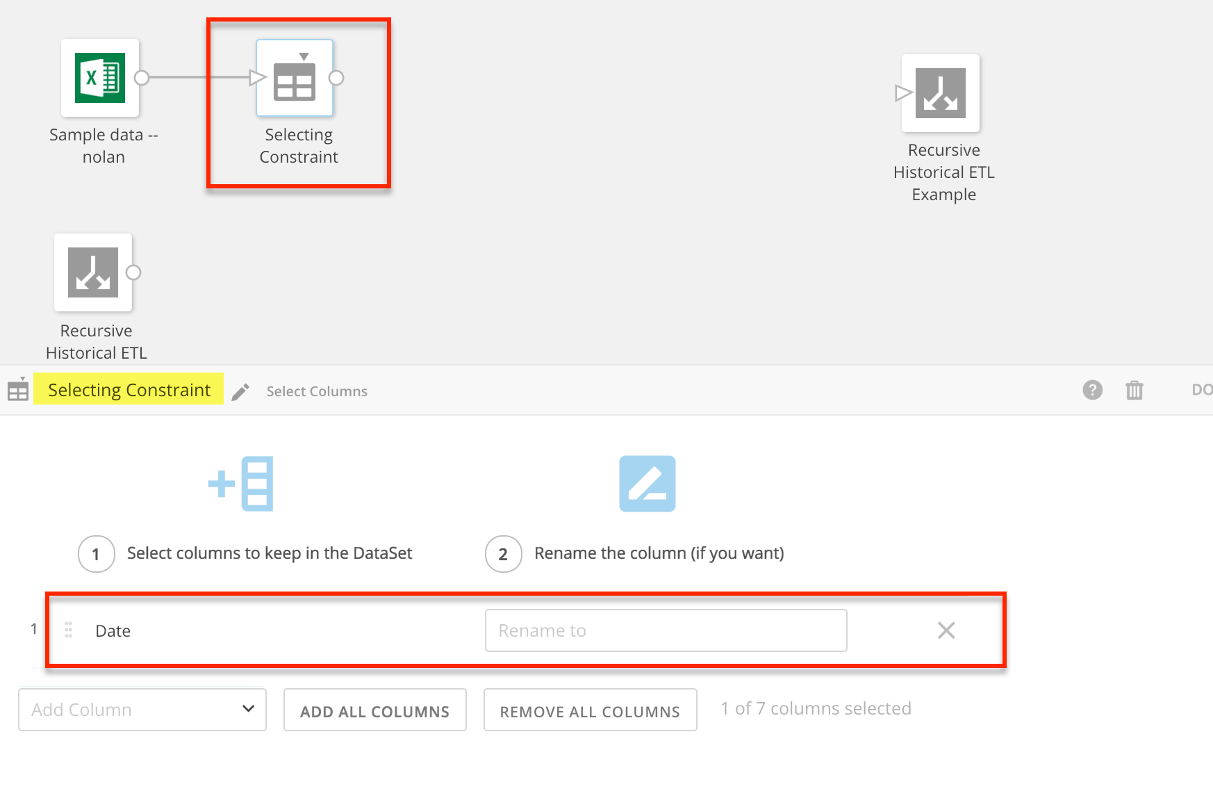Viewport: 1213px width, 791px height.
Task: Click the Selecting Constraint select-columns tile icon
Action: 295,80
